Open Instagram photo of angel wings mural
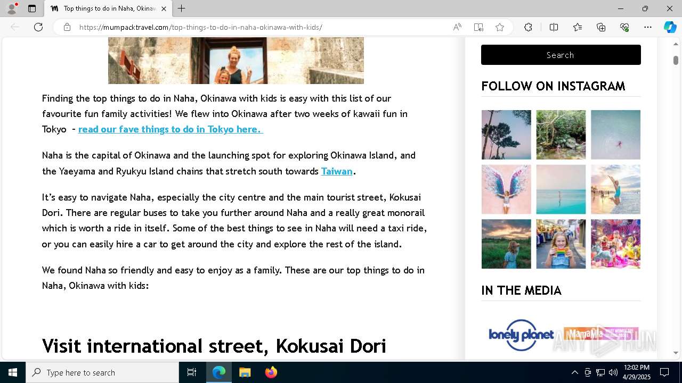682x383 pixels. click(x=506, y=189)
